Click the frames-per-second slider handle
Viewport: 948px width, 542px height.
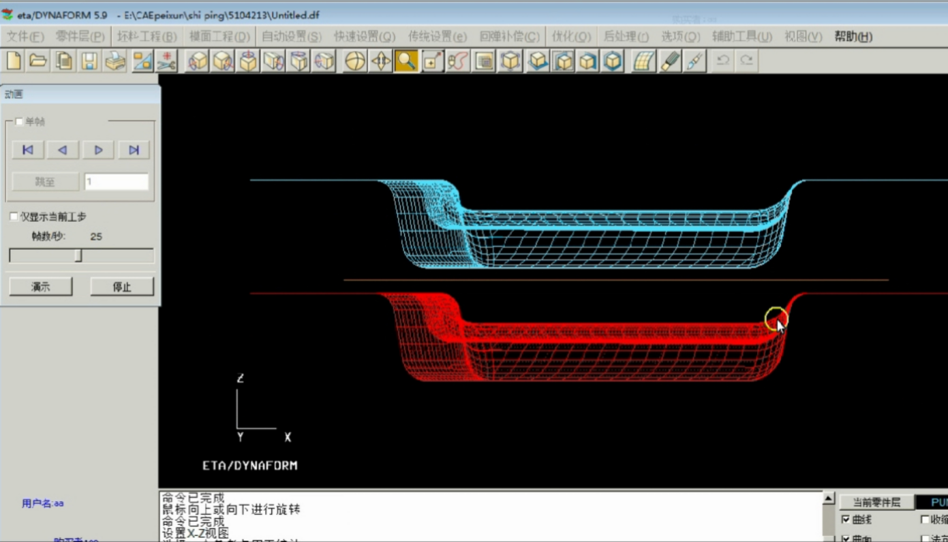pos(78,255)
